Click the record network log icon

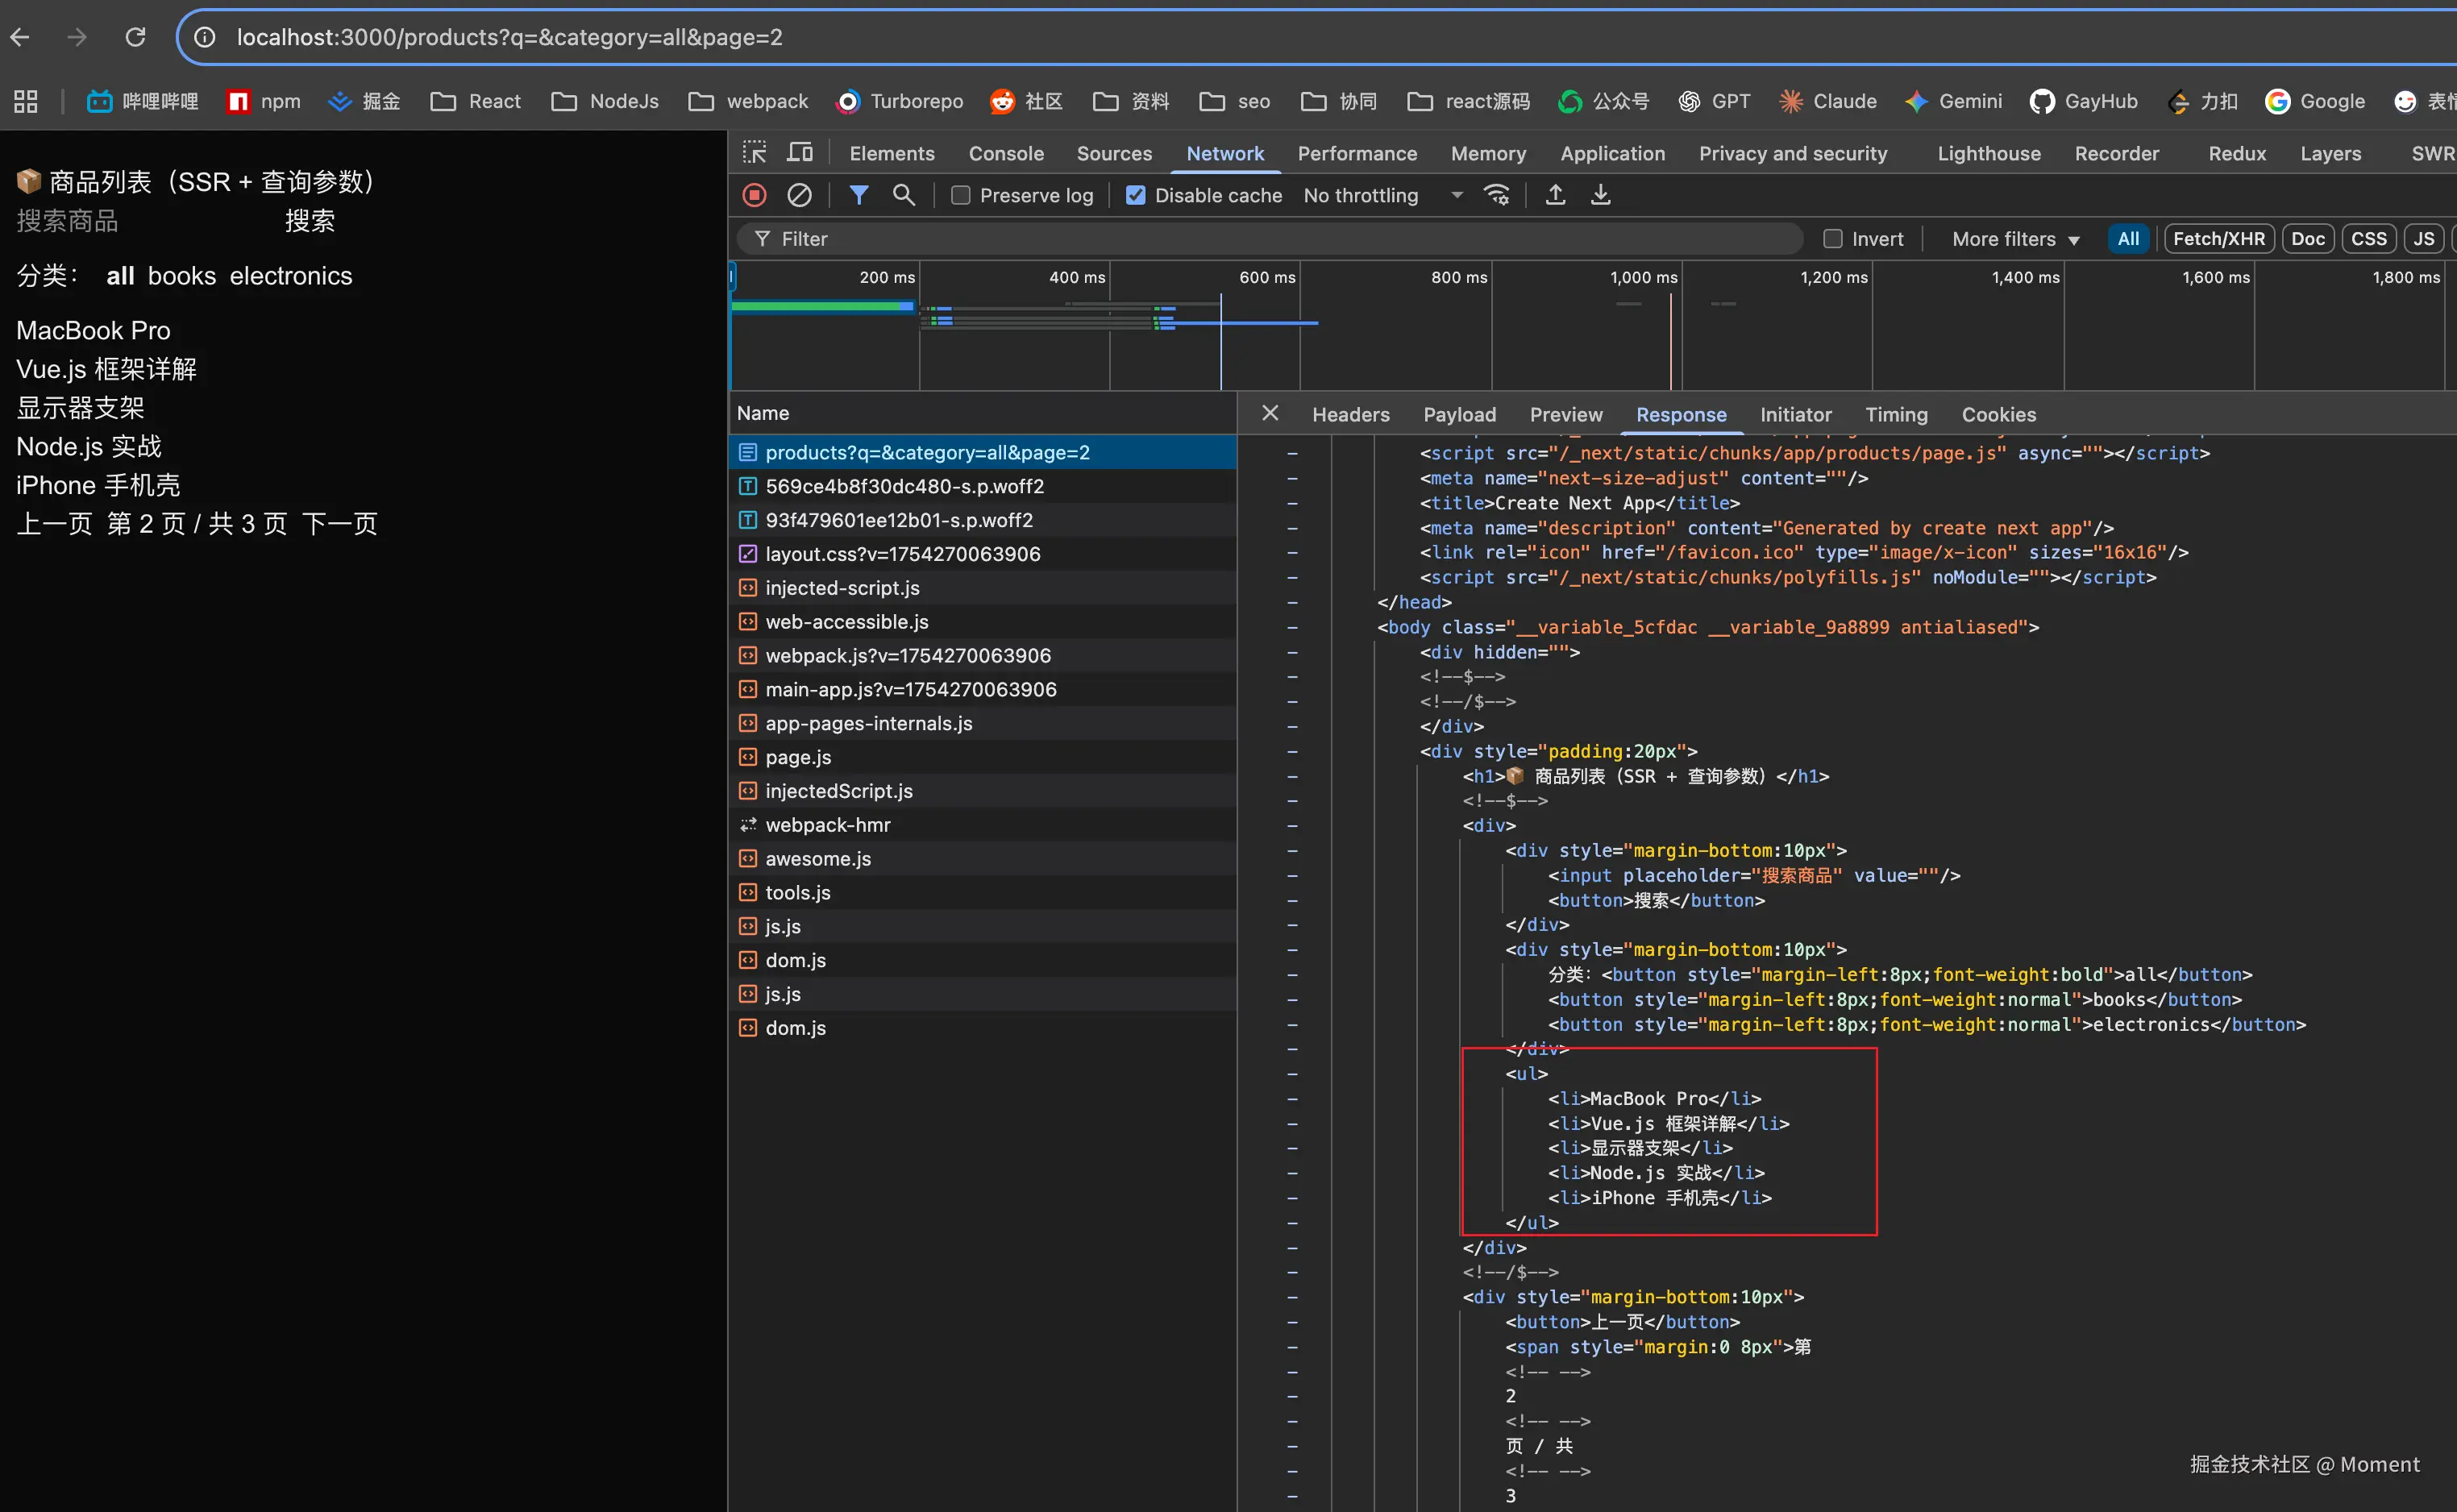[755, 195]
